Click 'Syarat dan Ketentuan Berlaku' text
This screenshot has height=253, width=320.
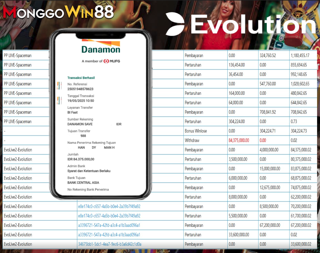89,171
